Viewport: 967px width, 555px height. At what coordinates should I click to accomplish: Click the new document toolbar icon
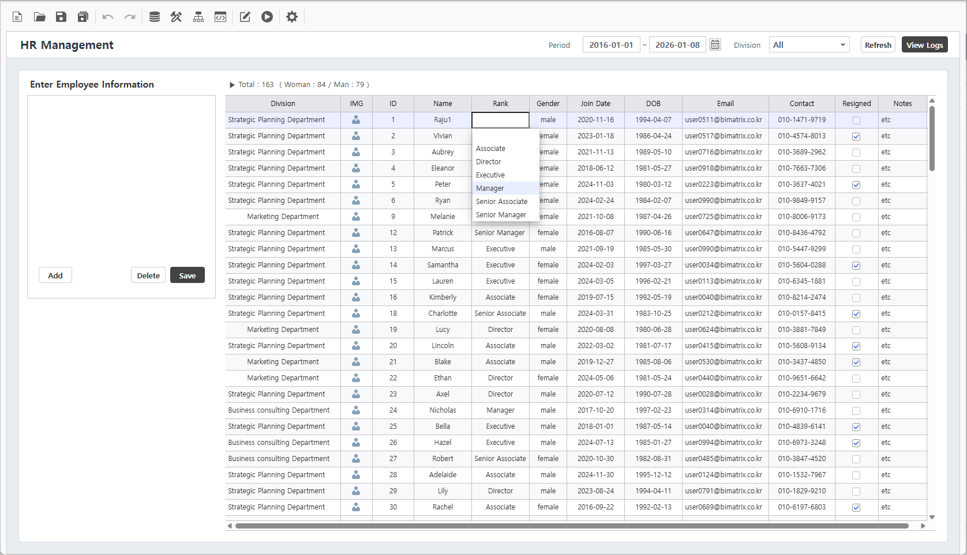click(17, 17)
